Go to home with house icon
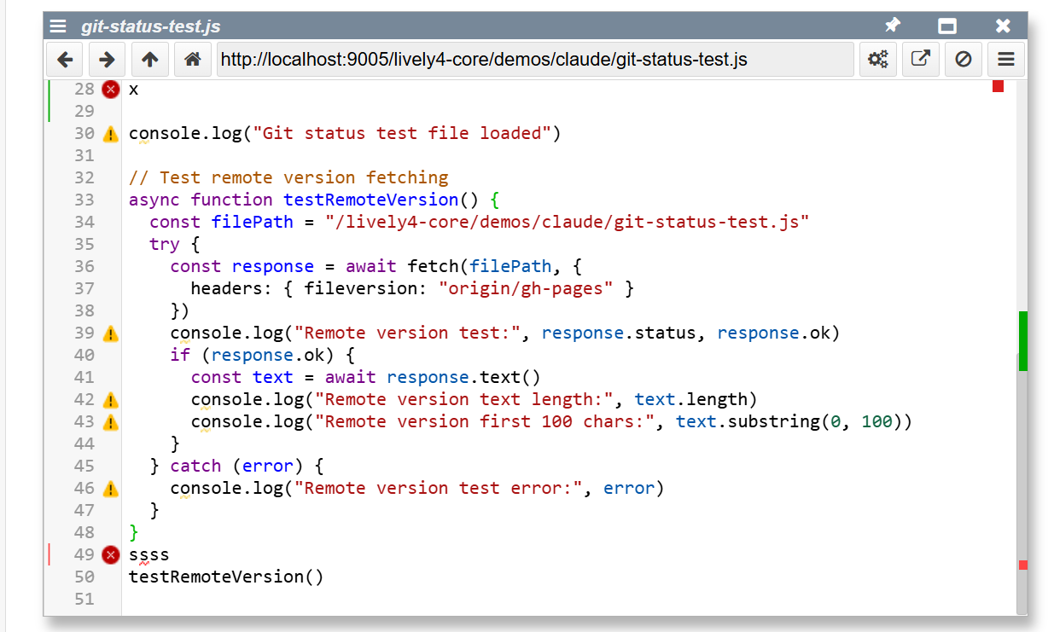Viewport: 1054px width, 632px height. [x=193, y=60]
